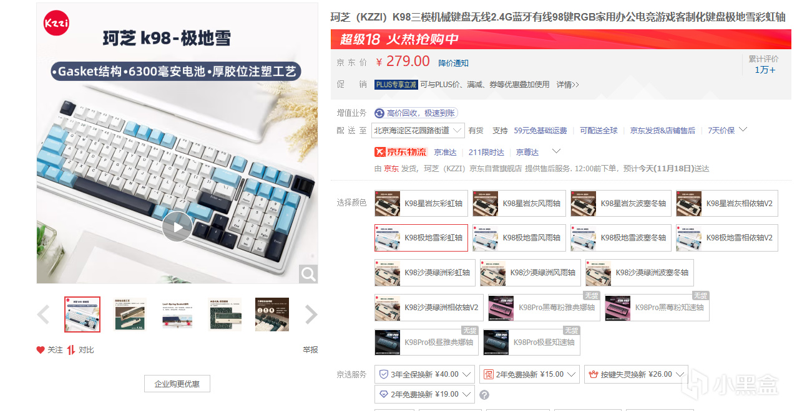
Task: Click crown icon of 按键失灵换新 service
Action: point(594,374)
